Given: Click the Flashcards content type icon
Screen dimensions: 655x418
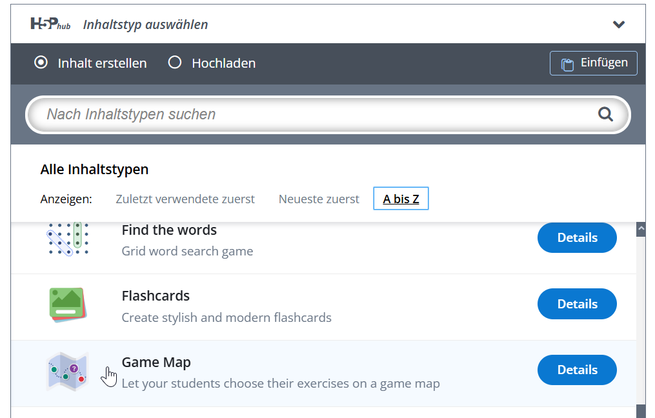Looking at the screenshot, I should tap(68, 304).
